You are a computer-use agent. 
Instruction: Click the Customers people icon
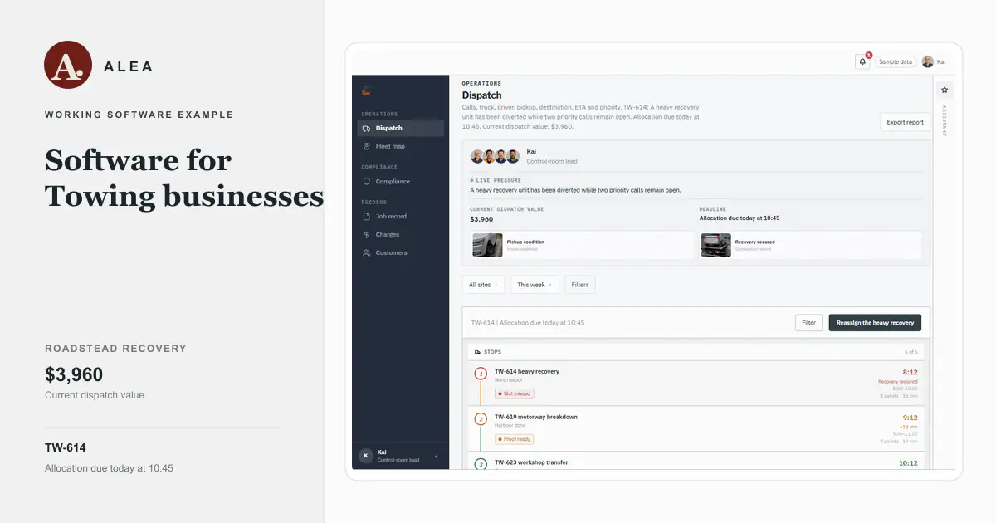coord(367,252)
